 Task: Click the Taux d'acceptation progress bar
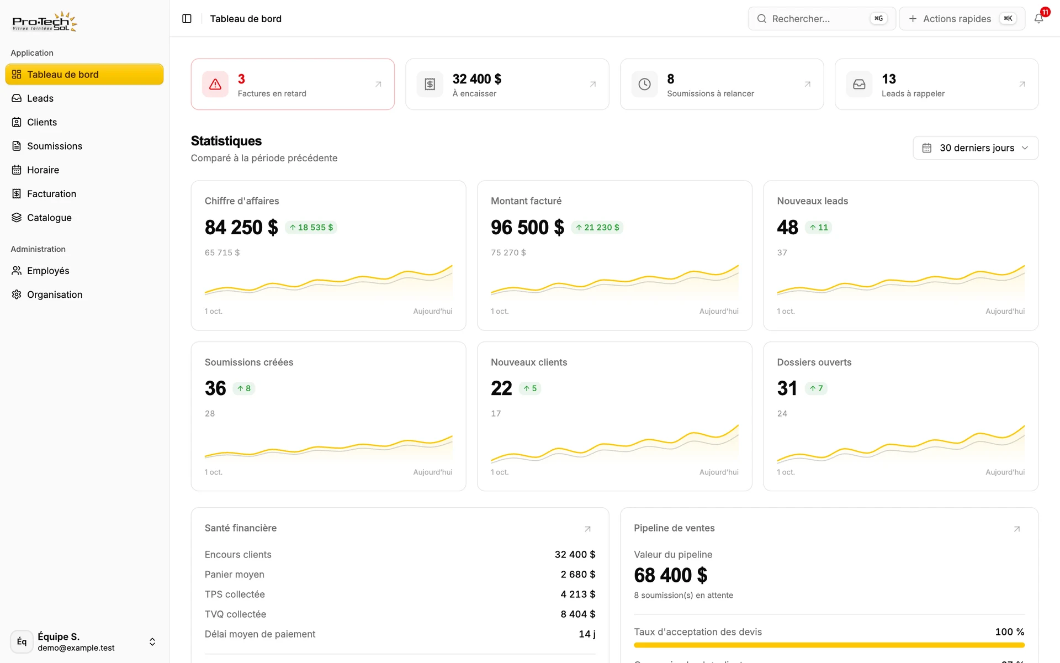click(829, 645)
